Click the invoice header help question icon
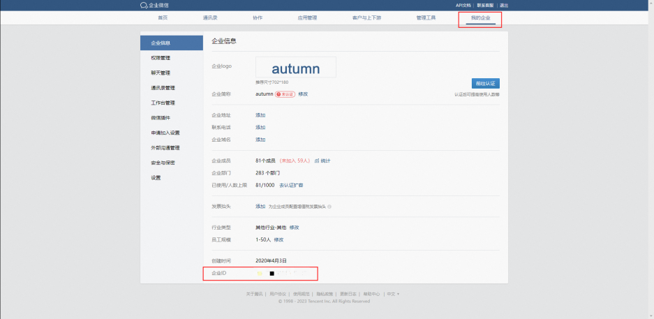Viewport: 654px width, 319px height. tap(329, 207)
